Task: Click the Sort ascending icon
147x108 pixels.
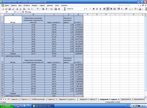Action: click(52, 9)
